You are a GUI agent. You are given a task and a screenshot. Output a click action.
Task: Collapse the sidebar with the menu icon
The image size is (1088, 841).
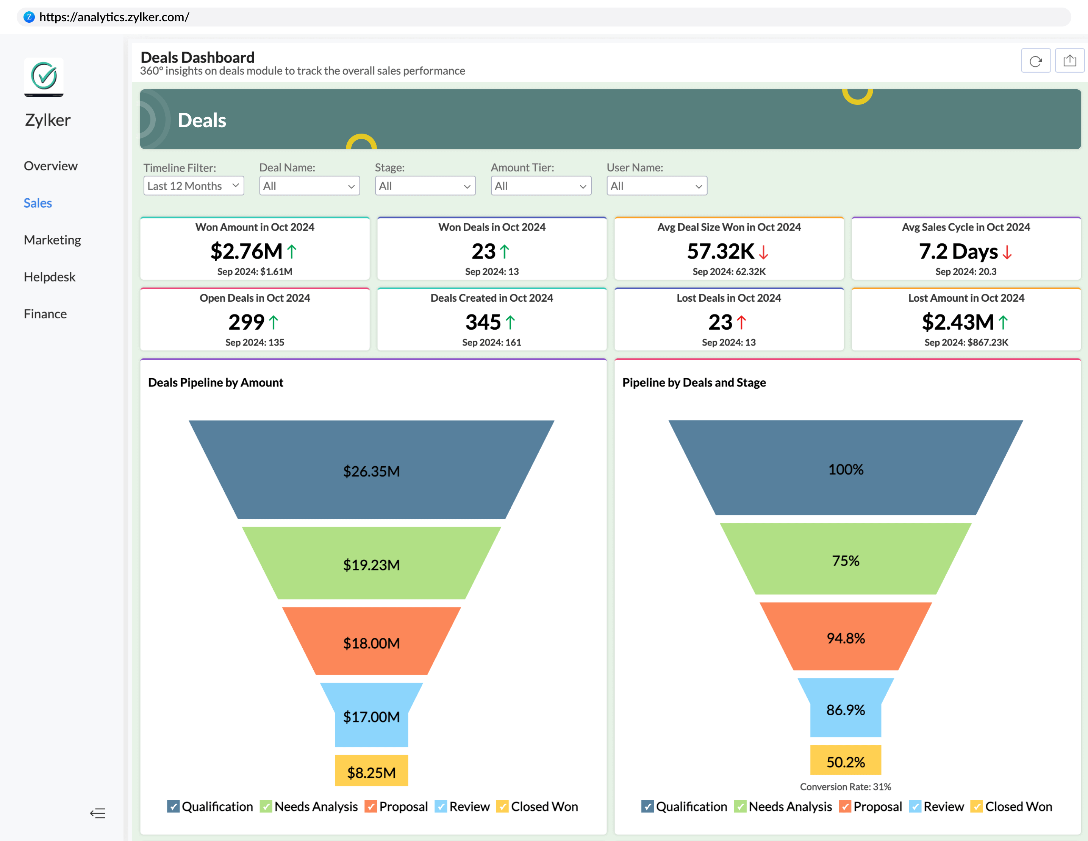[x=98, y=813]
